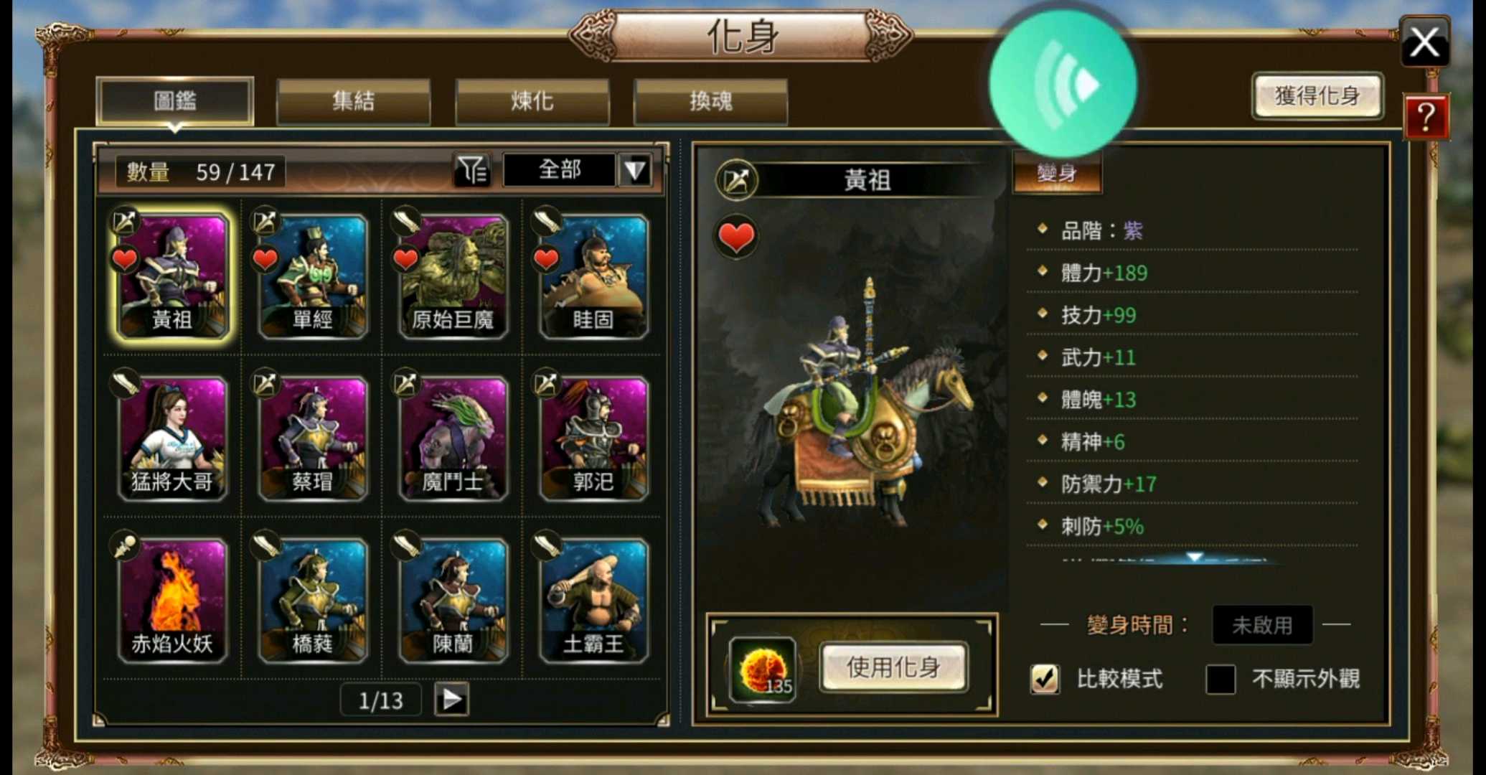This screenshot has height=775, width=1486.
Task: Go to next page of avatars
Action: coord(451,699)
